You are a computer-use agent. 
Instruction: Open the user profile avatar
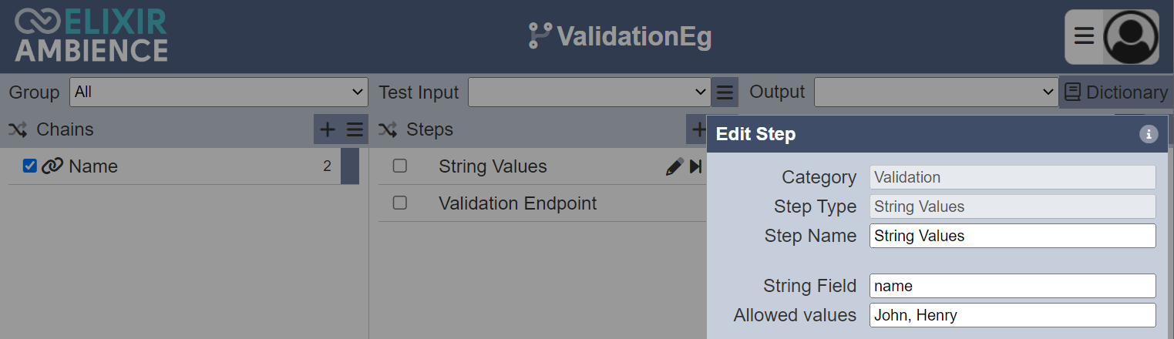1131,36
